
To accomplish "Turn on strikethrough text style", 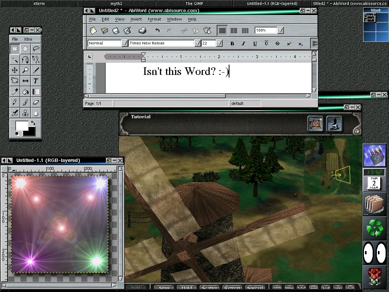I will 278,43.
